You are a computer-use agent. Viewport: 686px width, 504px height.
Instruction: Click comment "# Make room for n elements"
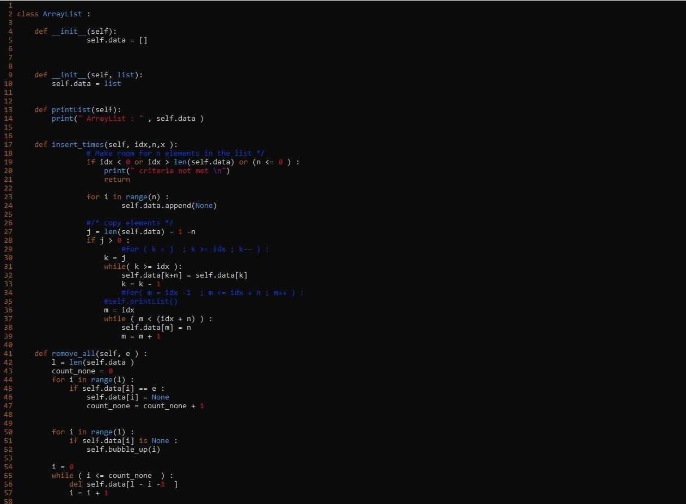[x=176, y=153]
